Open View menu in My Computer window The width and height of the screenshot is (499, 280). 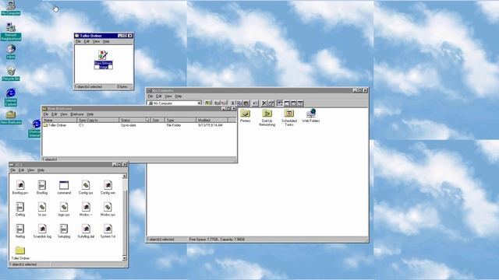tap(168, 96)
